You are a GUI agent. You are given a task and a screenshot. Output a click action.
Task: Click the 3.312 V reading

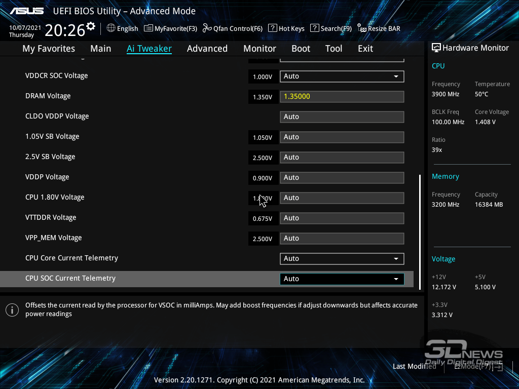(442, 315)
